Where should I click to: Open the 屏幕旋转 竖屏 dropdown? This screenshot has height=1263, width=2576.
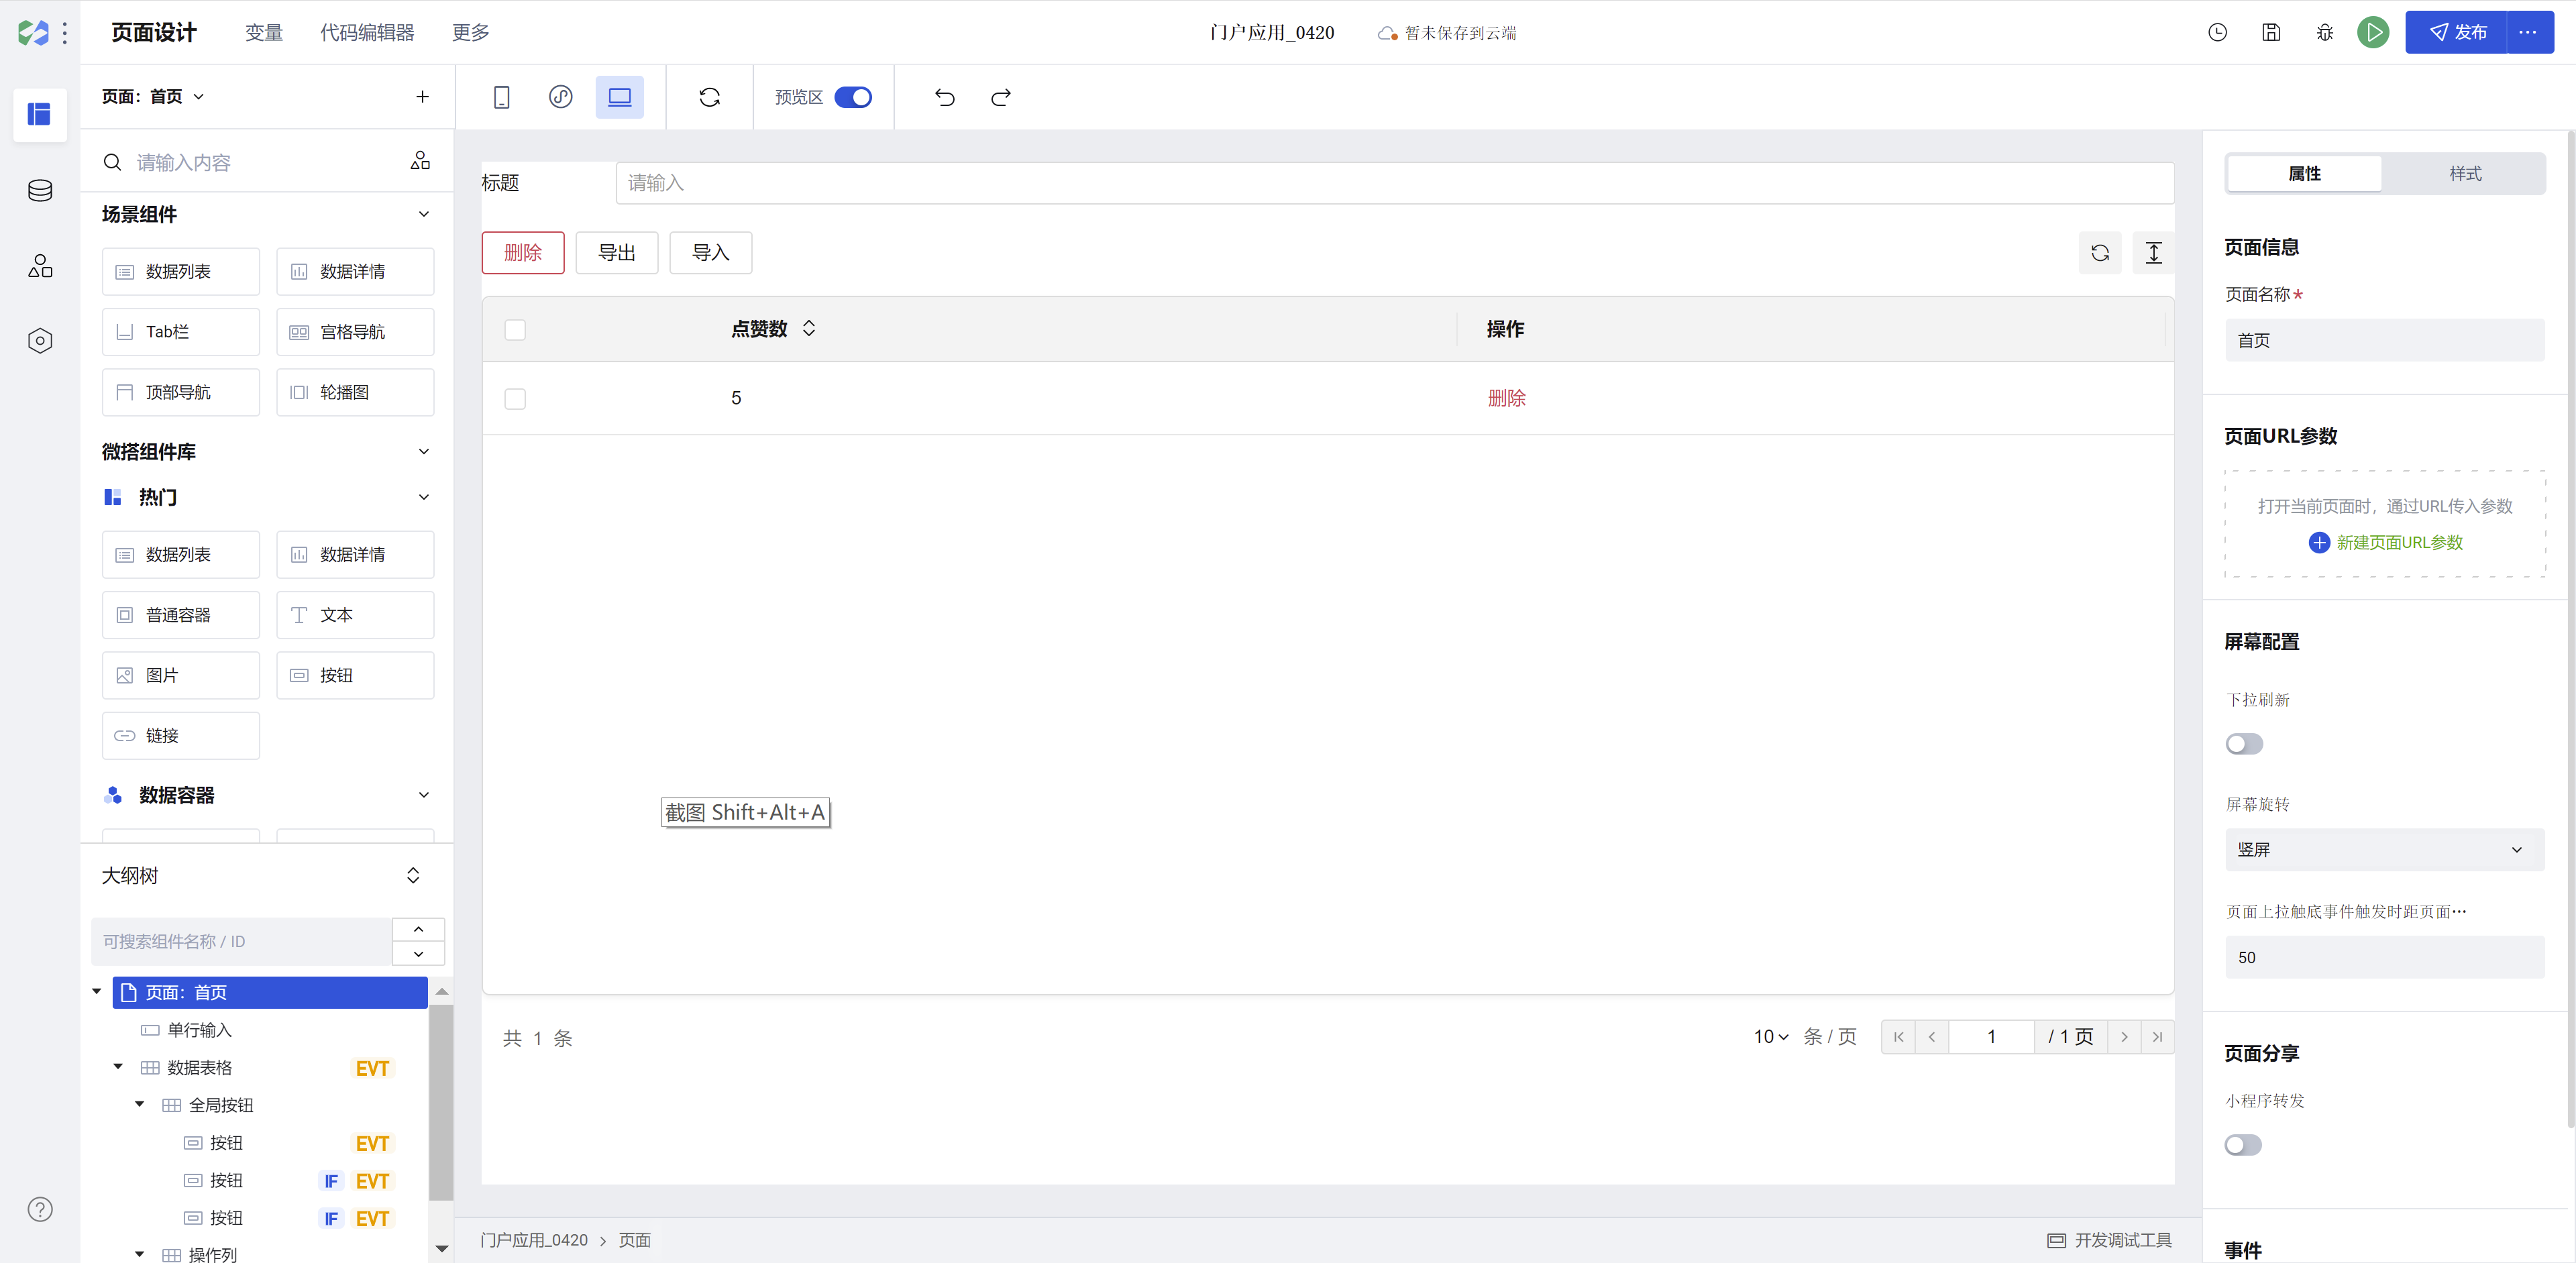[x=2384, y=850]
